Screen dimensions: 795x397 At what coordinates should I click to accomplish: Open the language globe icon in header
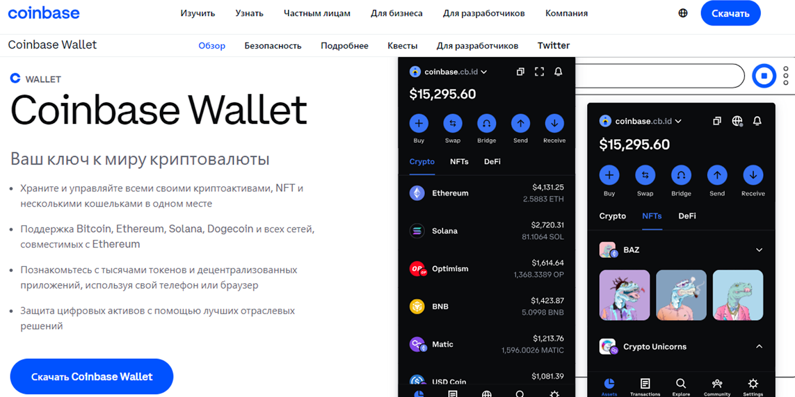click(683, 13)
